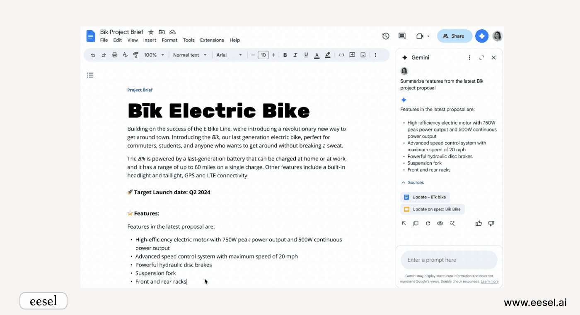
Task: Open the comments history icon
Action: tap(402, 36)
